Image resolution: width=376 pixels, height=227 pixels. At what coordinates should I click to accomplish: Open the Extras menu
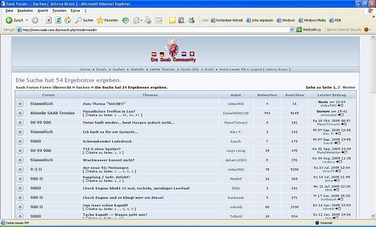tap(75, 11)
